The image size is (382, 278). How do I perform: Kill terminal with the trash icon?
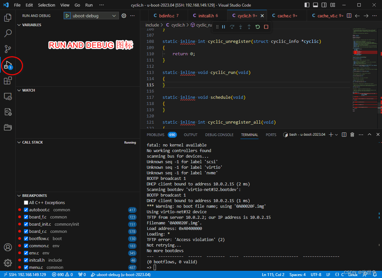[352, 135]
